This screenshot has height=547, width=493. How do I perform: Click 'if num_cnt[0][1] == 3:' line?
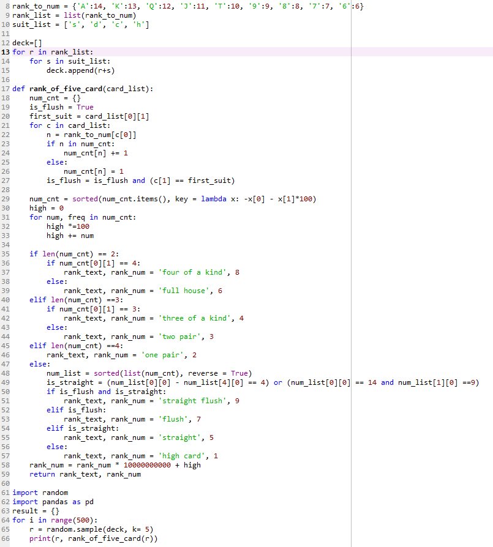click(x=94, y=309)
